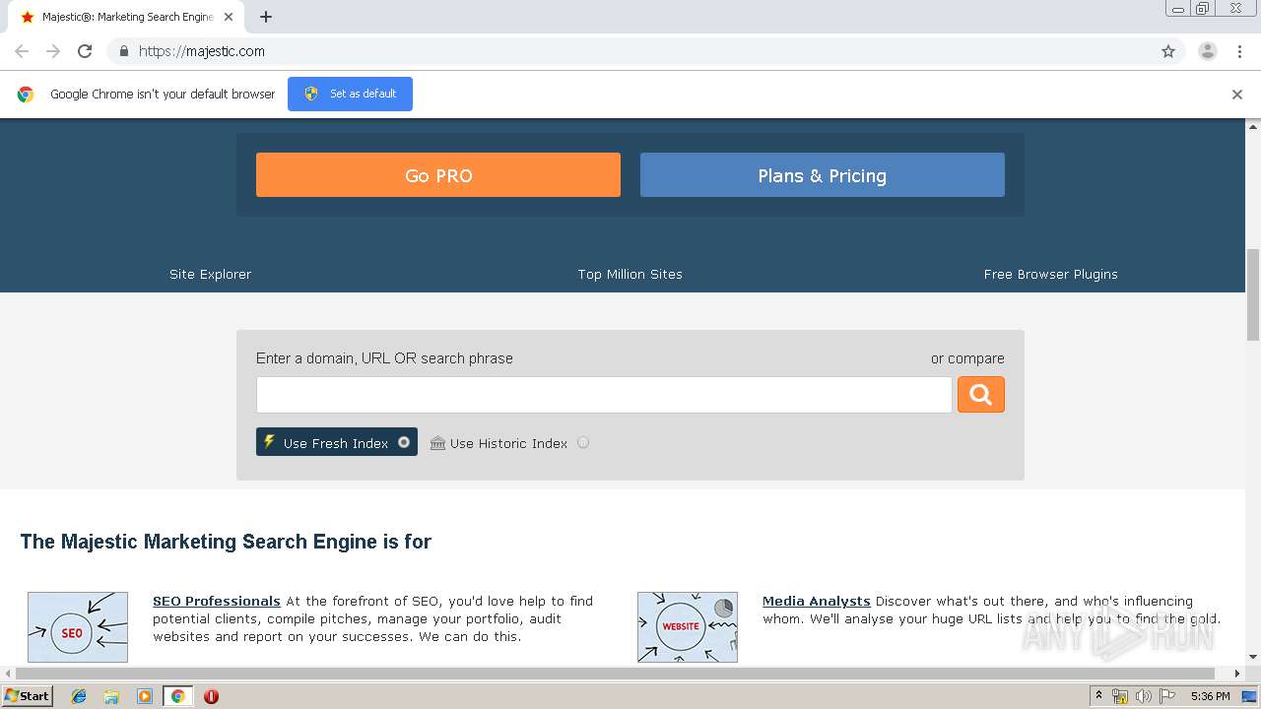
Task: Focus the domain or URL search field
Action: 604,395
